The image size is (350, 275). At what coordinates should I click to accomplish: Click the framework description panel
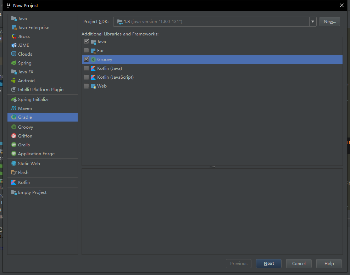point(212,212)
